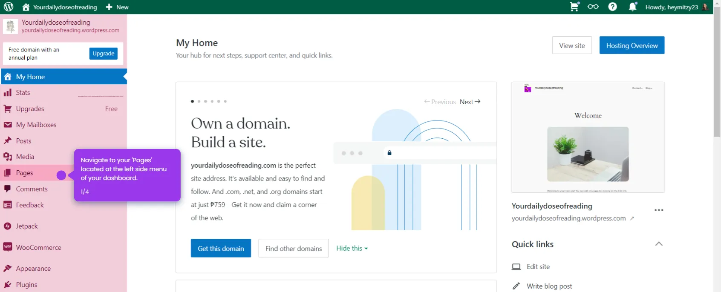Viewport: 721px width, 292px height.
Task: Click the Feedback form icon
Action: [x=8, y=205]
